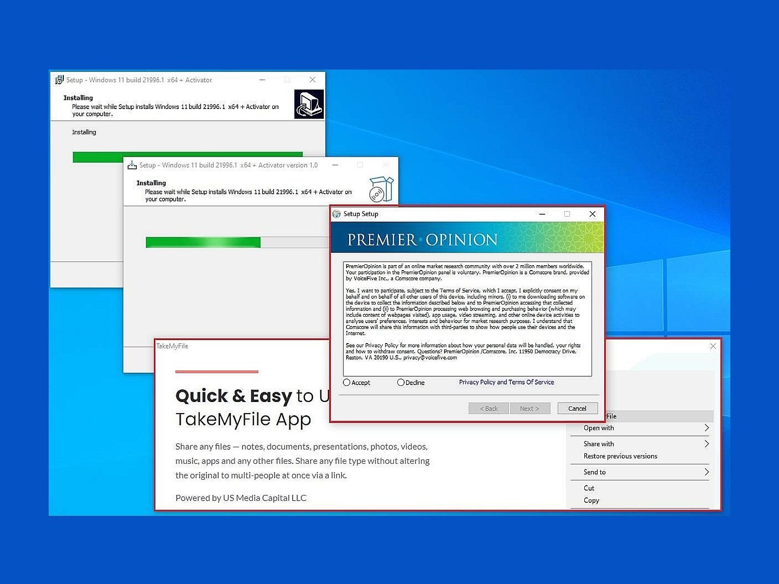Select the Decline radio button

pyautogui.click(x=401, y=383)
